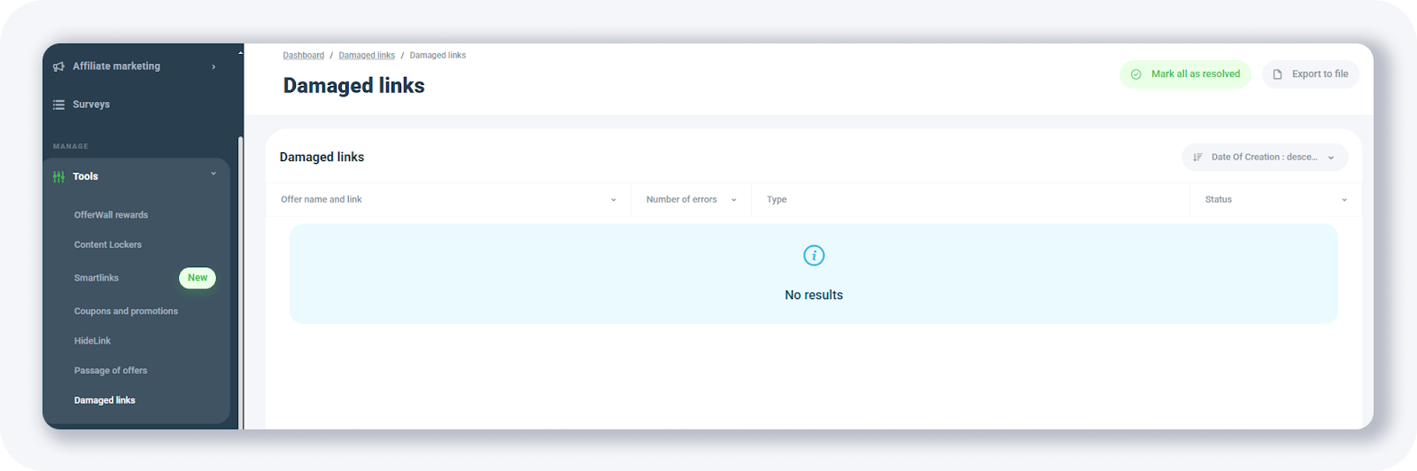This screenshot has width=1417, height=471.
Task: Open the Number of errors column dropdown
Action: click(x=733, y=200)
